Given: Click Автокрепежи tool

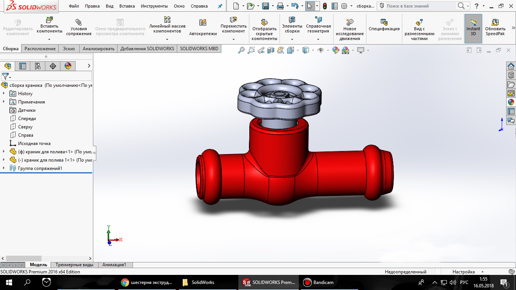Looking at the screenshot, I should pos(203,28).
